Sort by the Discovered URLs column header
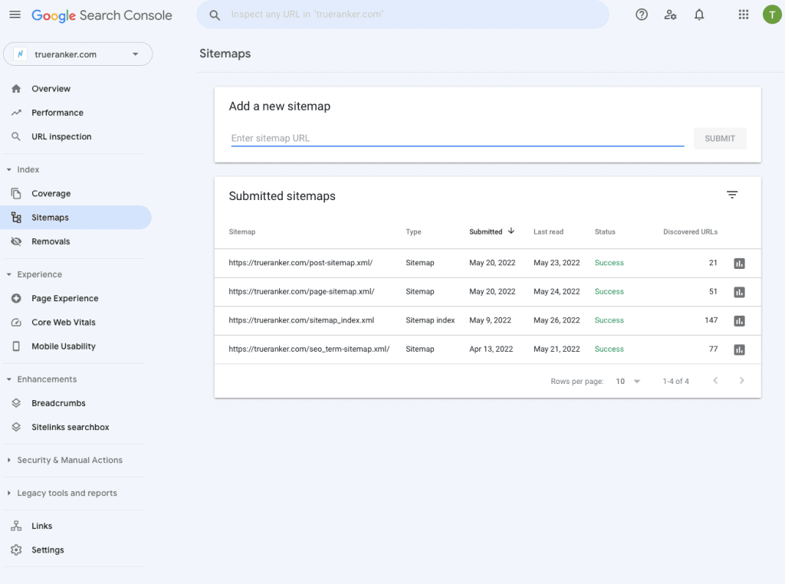This screenshot has width=785, height=584. click(691, 231)
